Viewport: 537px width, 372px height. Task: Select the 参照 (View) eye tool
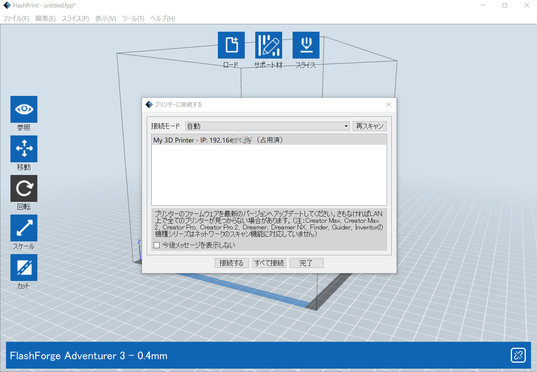(24, 109)
